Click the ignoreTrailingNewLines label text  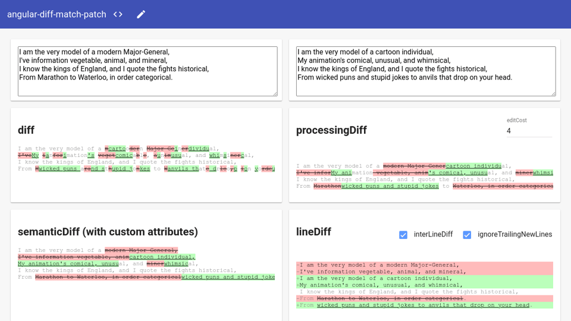click(x=514, y=235)
